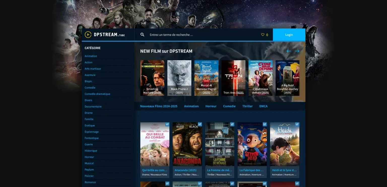The height and width of the screenshot is (187, 387).
Task: Click the magnifying glass search icon
Action: 142,35
